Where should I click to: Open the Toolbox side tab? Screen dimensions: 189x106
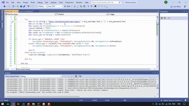2,25
